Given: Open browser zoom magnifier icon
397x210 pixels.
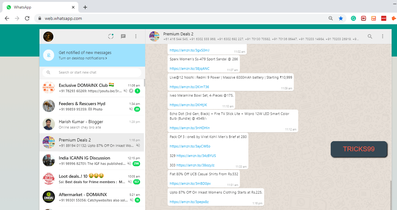Looking at the screenshot, I should 331,18.
